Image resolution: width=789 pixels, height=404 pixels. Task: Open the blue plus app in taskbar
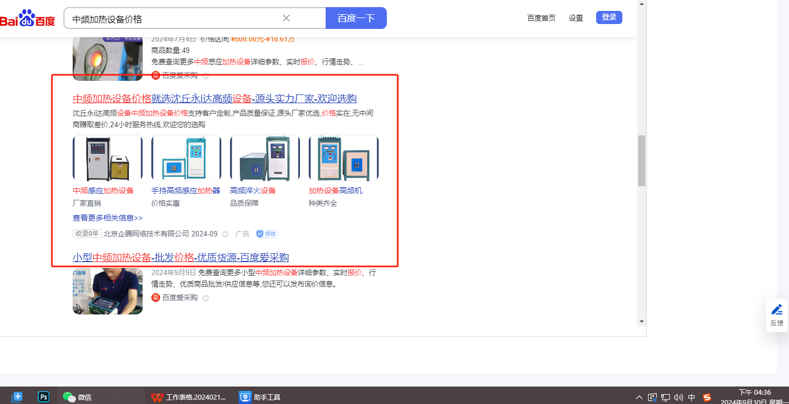coord(17,397)
